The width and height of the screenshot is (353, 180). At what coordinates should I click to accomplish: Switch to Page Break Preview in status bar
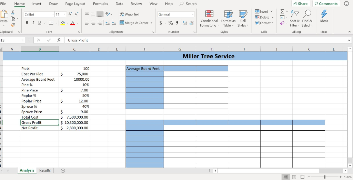point(302,177)
